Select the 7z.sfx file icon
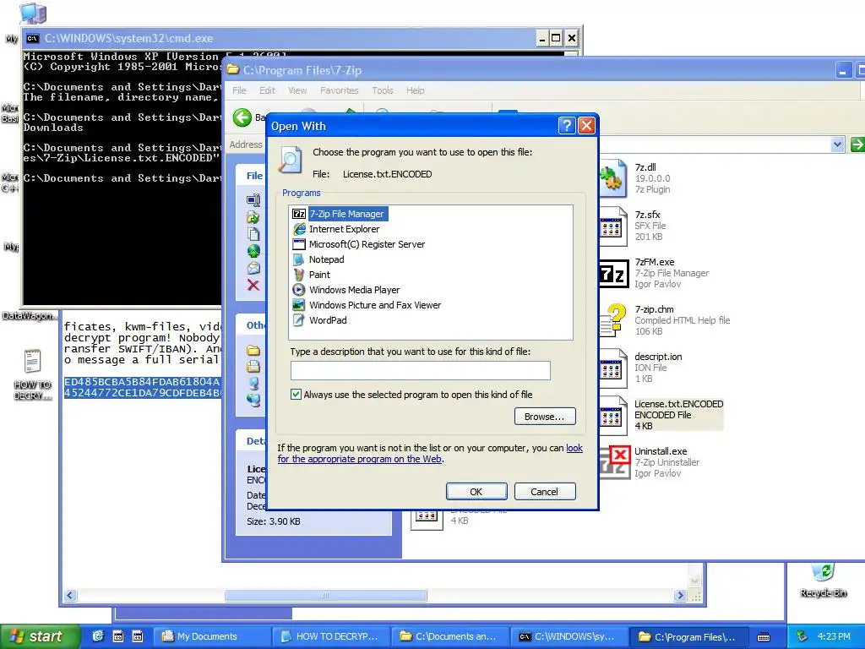The width and height of the screenshot is (865, 649). (613, 226)
